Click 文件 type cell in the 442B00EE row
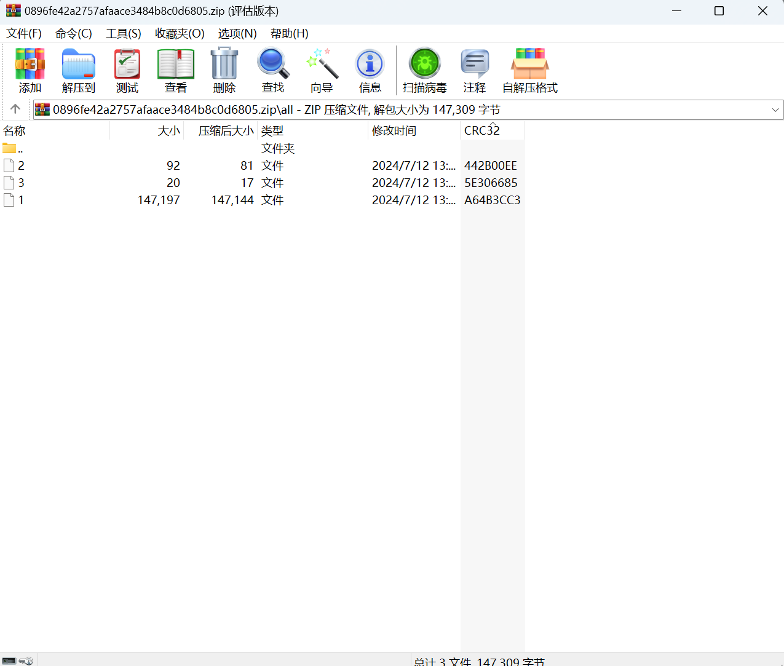 (x=272, y=165)
